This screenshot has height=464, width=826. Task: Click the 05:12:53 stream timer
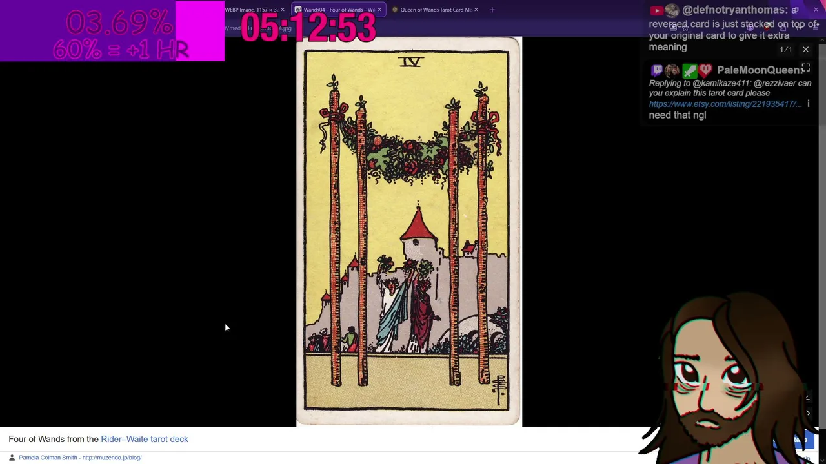click(308, 28)
